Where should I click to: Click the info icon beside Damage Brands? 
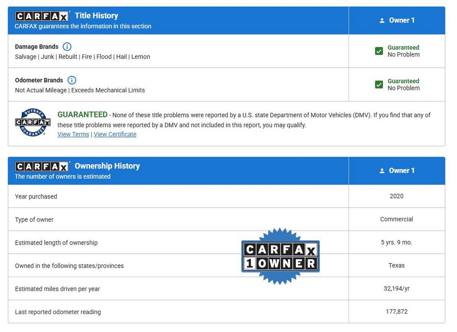67,46
